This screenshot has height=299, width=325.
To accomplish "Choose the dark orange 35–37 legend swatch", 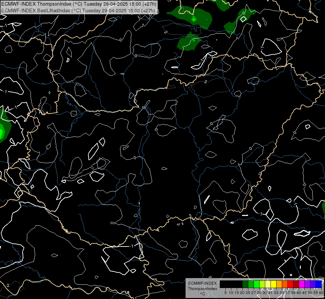I will pos(285,284).
